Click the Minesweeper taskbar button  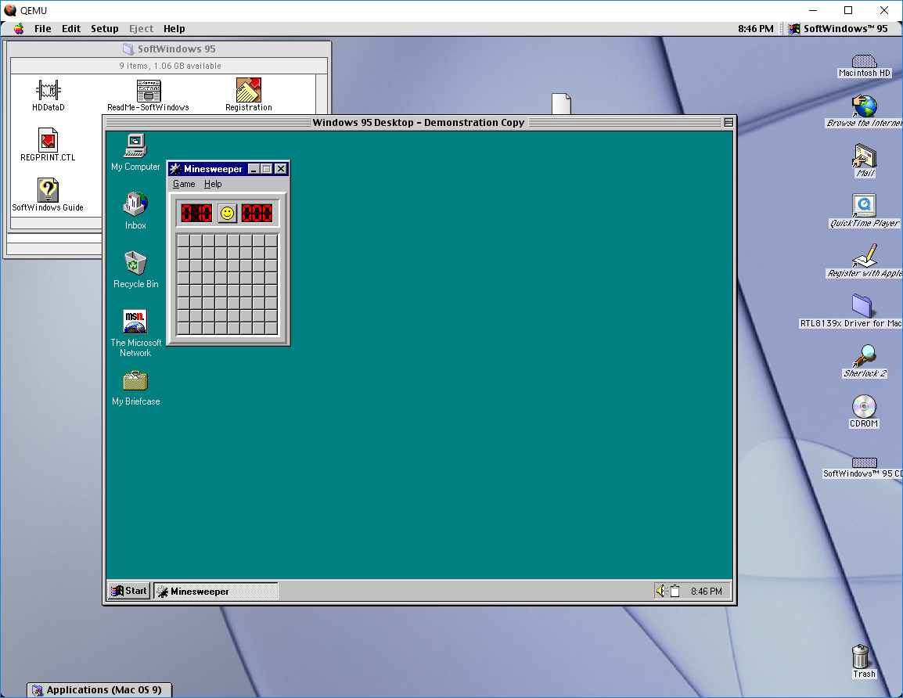[216, 591]
